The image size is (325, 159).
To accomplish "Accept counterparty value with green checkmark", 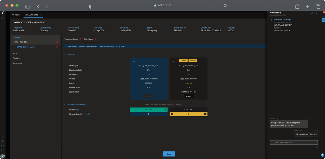I will [205, 114].
